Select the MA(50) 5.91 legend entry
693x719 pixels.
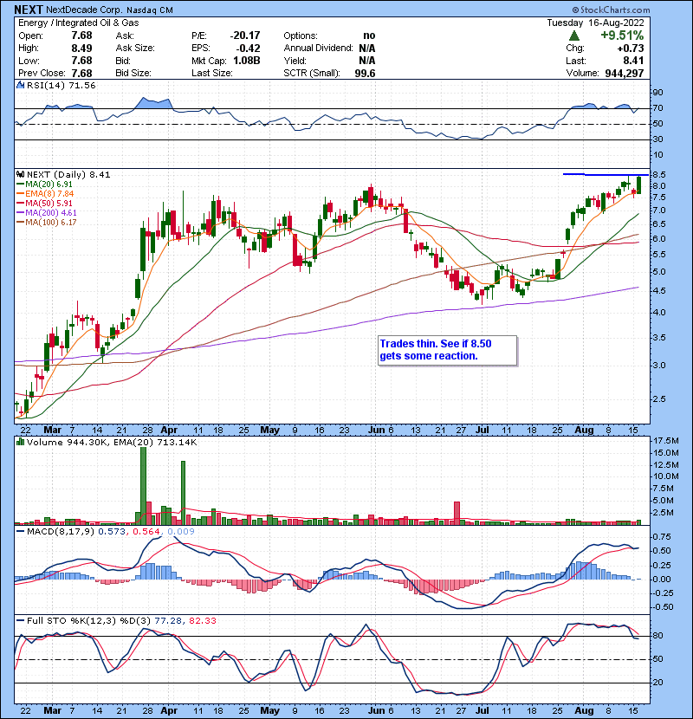pyautogui.click(x=44, y=203)
